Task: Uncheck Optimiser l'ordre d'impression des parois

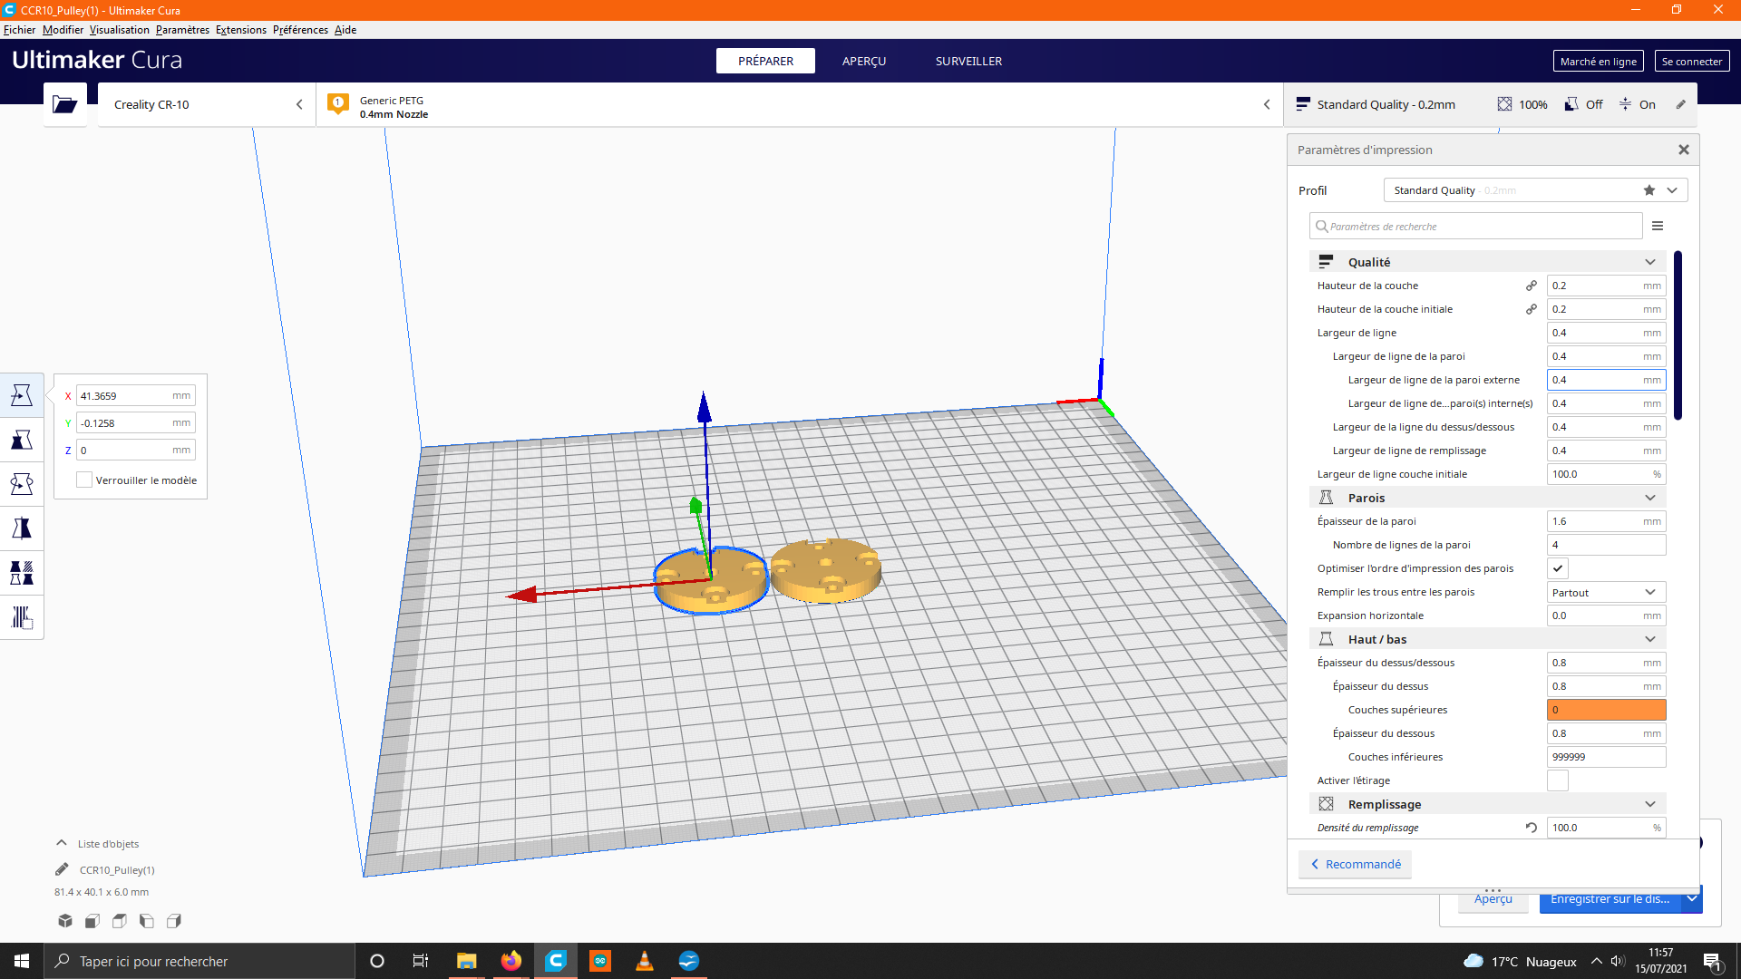Action: [x=1558, y=568]
